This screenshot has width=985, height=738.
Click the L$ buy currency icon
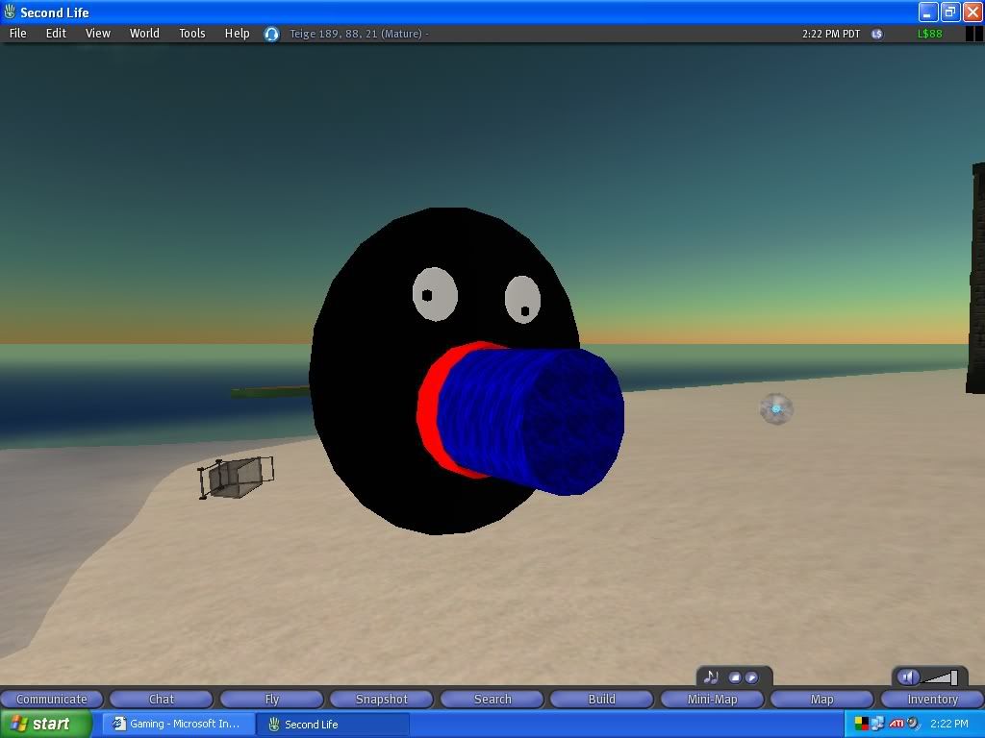[876, 34]
